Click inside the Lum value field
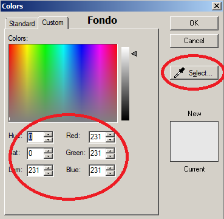 [35, 170]
